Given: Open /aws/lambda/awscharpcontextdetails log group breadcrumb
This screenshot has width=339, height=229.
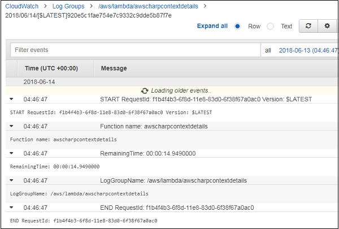Looking at the screenshot, I should point(151,6).
